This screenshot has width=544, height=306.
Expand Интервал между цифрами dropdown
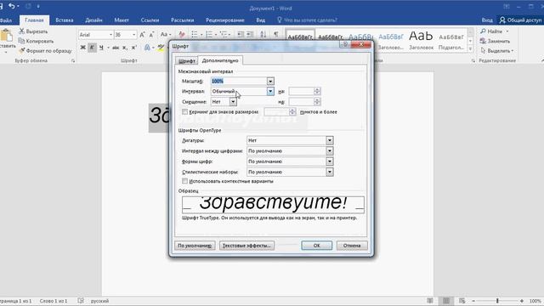click(x=330, y=151)
